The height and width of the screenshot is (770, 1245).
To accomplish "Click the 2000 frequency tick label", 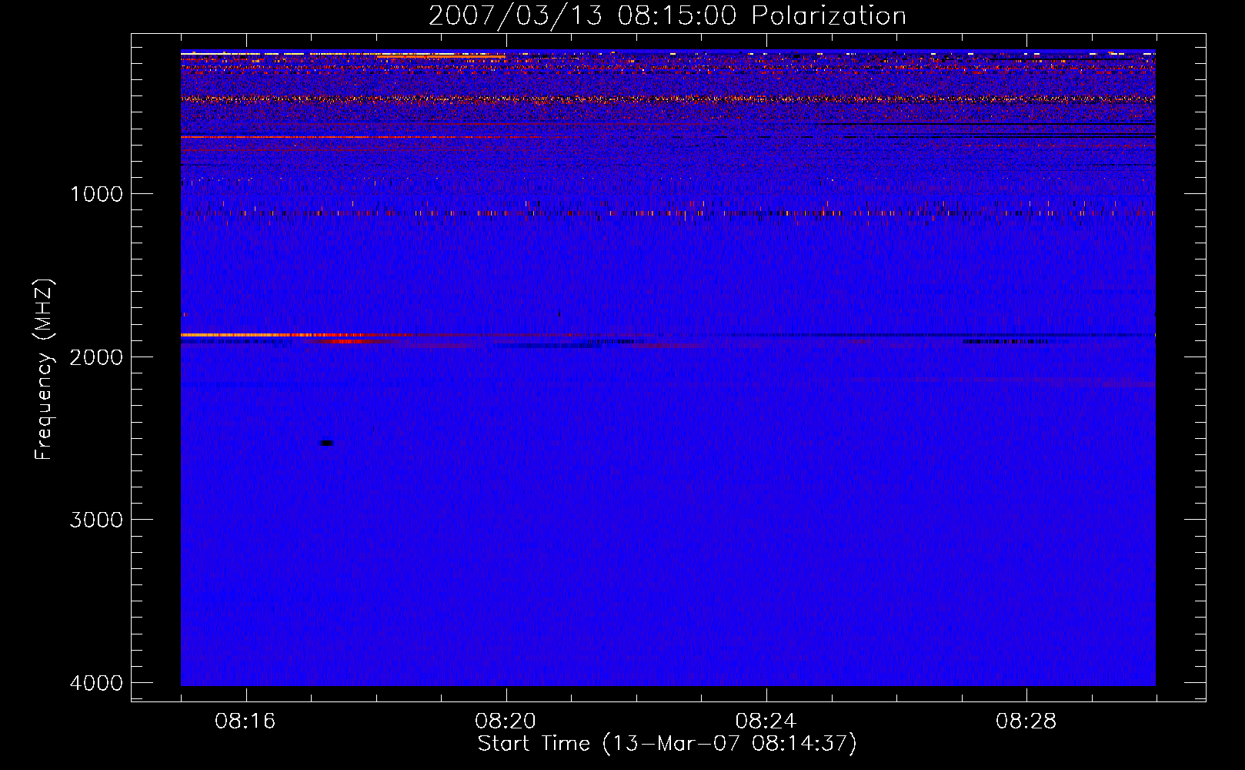I will point(96,357).
